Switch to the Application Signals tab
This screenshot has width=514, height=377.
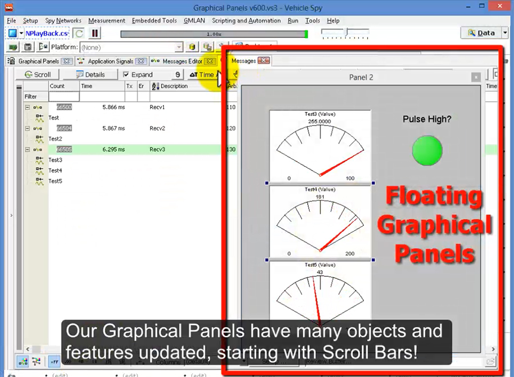tap(110, 61)
